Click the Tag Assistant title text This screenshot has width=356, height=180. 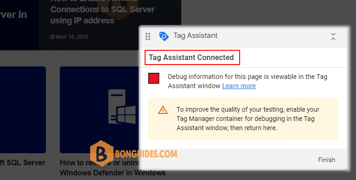(x=196, y=36)
